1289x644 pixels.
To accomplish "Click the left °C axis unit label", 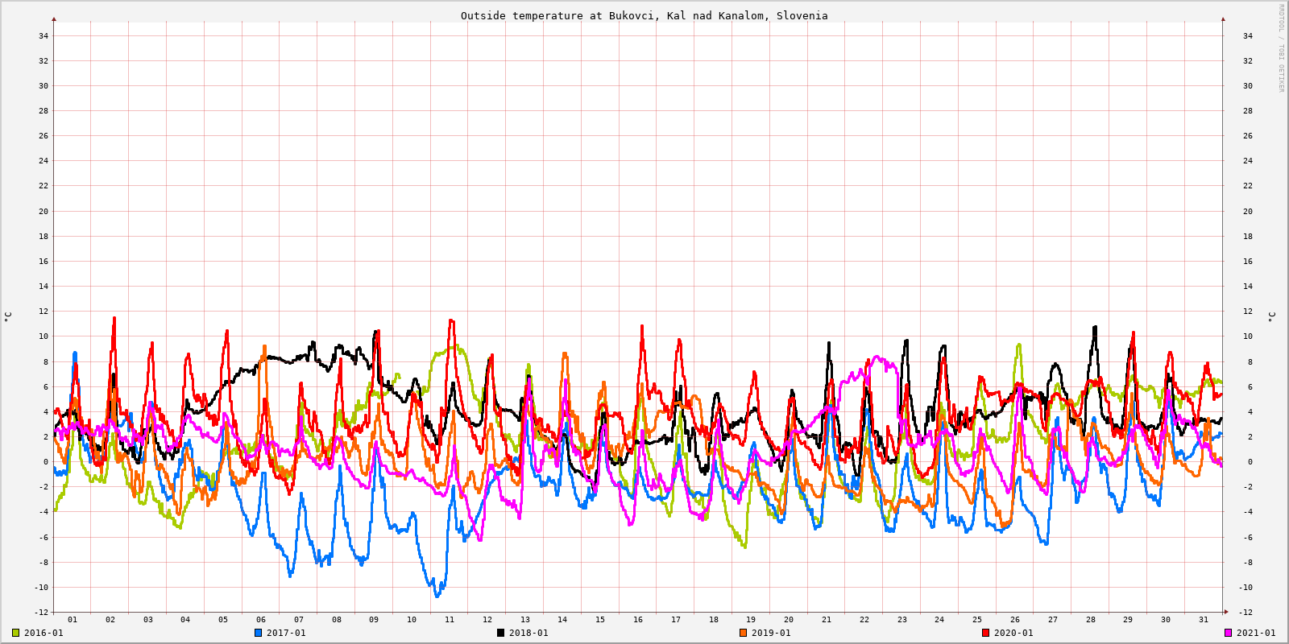I will [8, 316].
